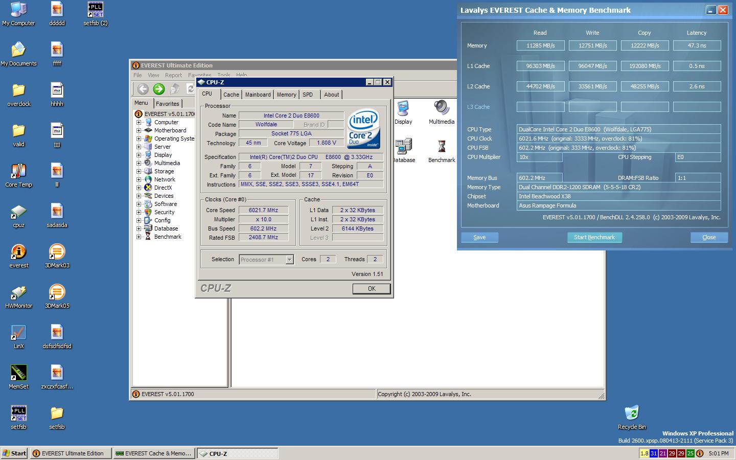Expand the Network node in EVEREST tree
Screen dimensions: 736x460
coord(139,179)
